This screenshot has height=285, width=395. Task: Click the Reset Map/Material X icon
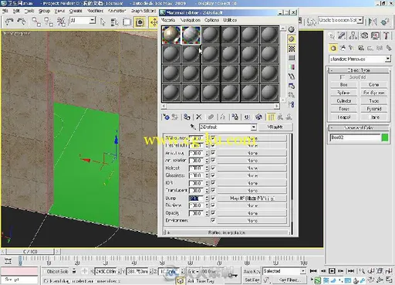pos(199,117)
